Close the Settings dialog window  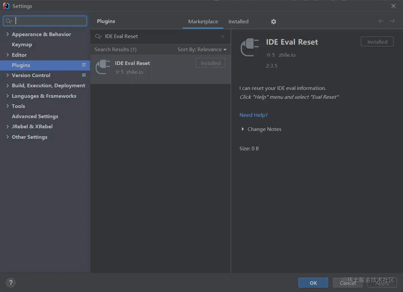coord(393,6)
